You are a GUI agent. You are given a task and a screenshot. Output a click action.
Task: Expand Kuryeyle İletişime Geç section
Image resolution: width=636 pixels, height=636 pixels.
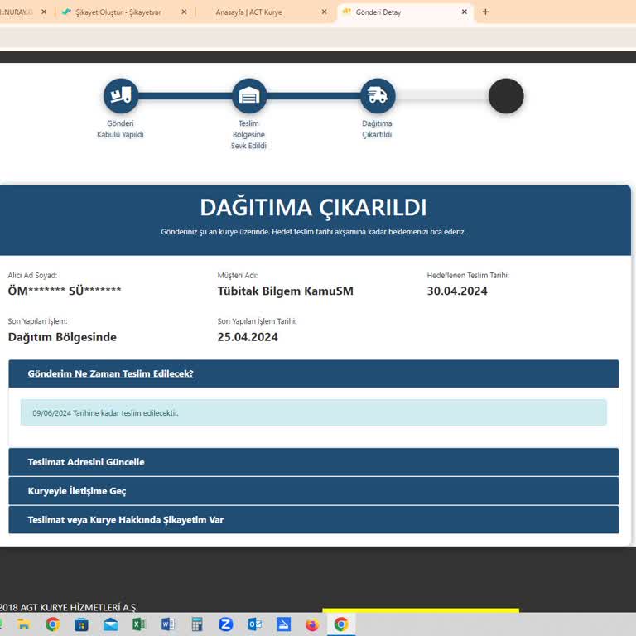314,491
